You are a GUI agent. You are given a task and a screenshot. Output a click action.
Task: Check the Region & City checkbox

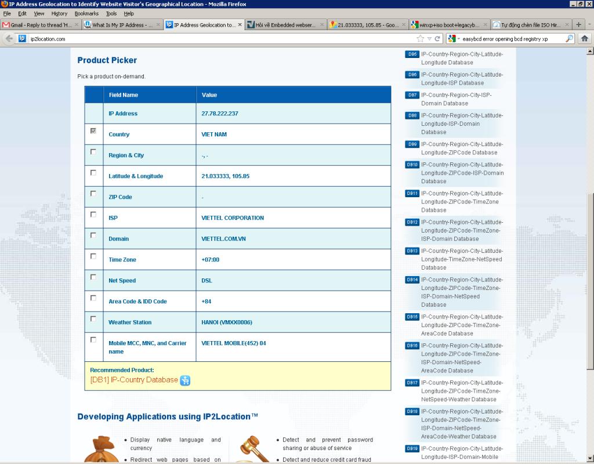coord(93,151)
